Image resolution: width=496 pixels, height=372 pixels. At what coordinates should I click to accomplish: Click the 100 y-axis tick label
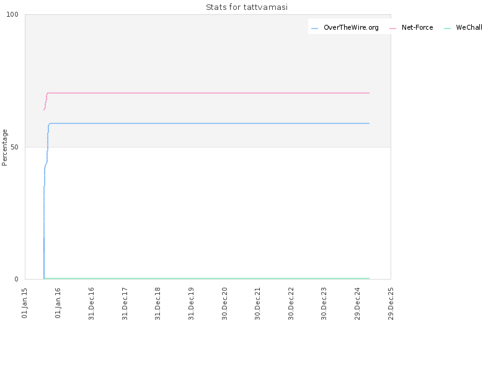pyautogui.click(x=12, y=14)
